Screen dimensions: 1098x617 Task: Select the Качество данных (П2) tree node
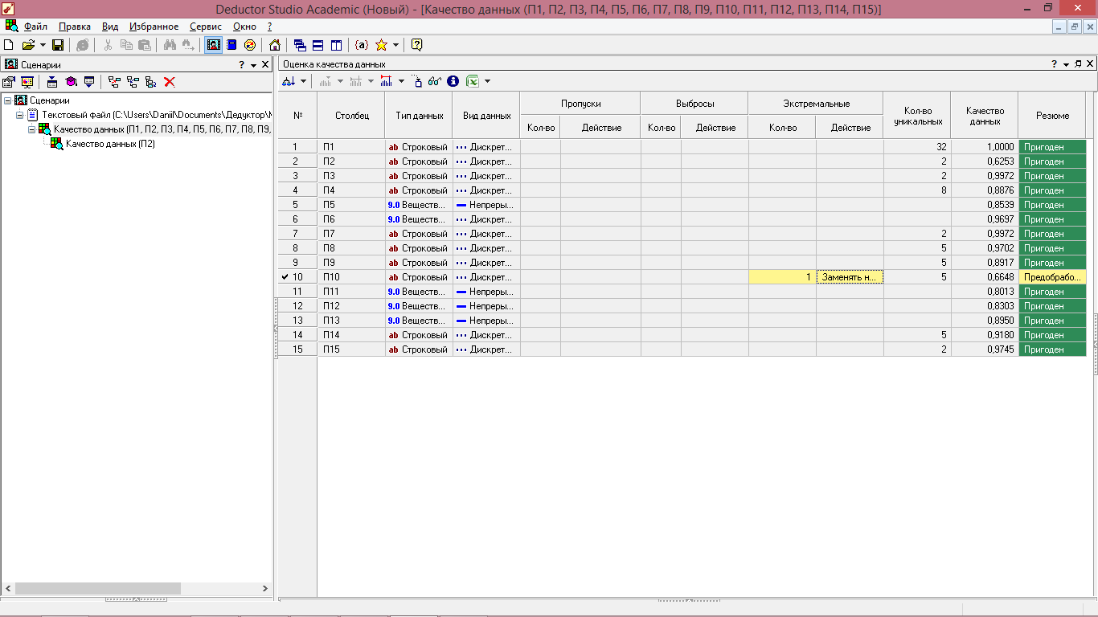coord(110,144)
